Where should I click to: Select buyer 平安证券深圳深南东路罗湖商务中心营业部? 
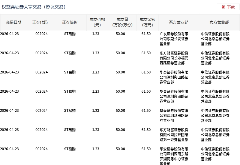174,156
